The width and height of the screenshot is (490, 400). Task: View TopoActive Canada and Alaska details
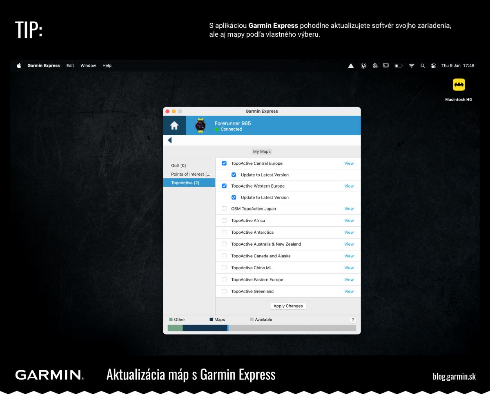[349, 256]
